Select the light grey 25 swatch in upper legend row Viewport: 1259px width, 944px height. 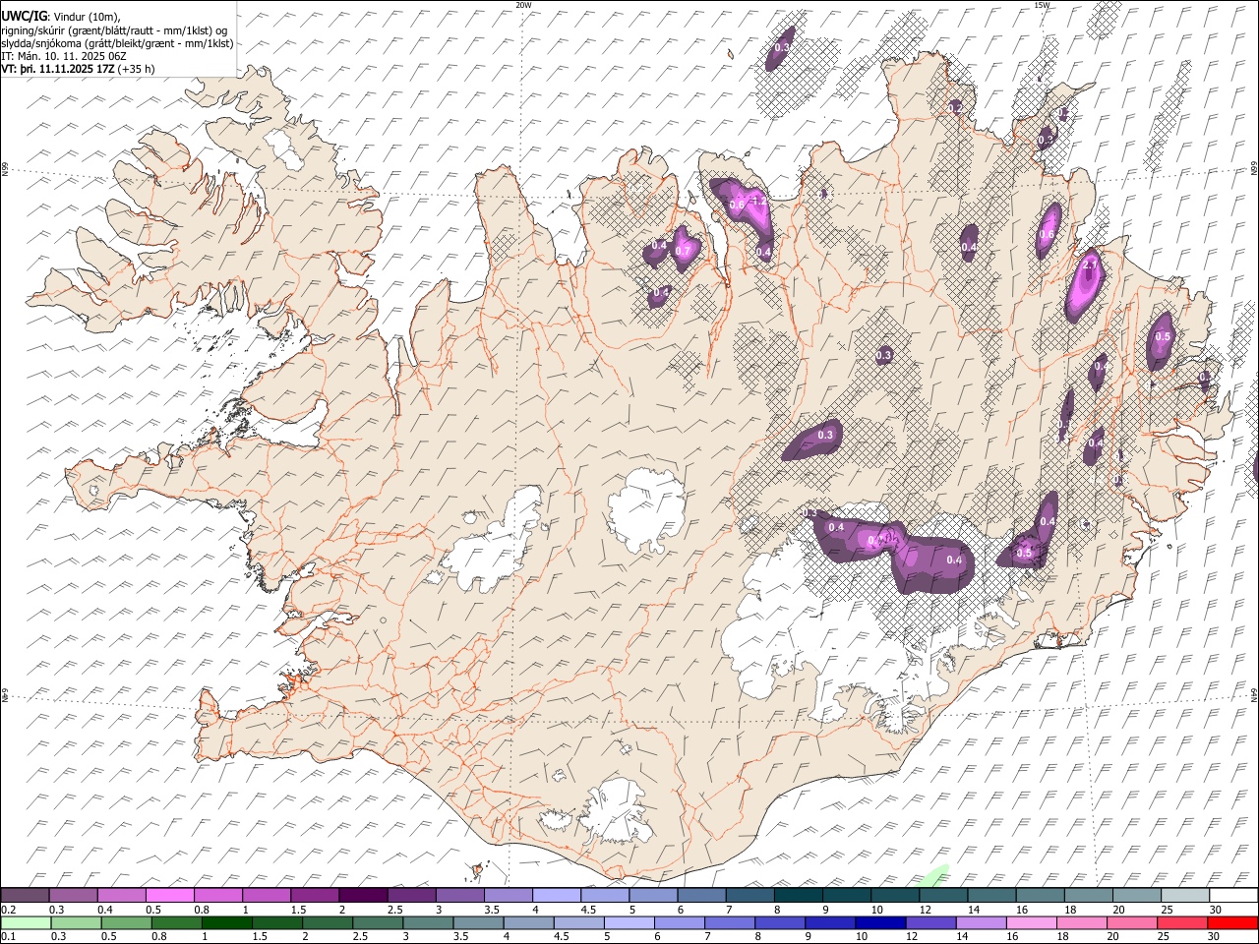[x=1185, y=895]
